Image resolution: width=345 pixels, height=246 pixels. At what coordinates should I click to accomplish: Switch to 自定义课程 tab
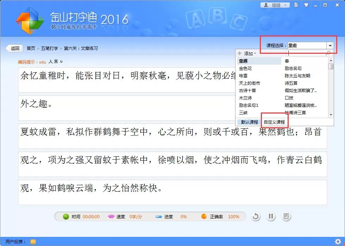coord(274,122)
